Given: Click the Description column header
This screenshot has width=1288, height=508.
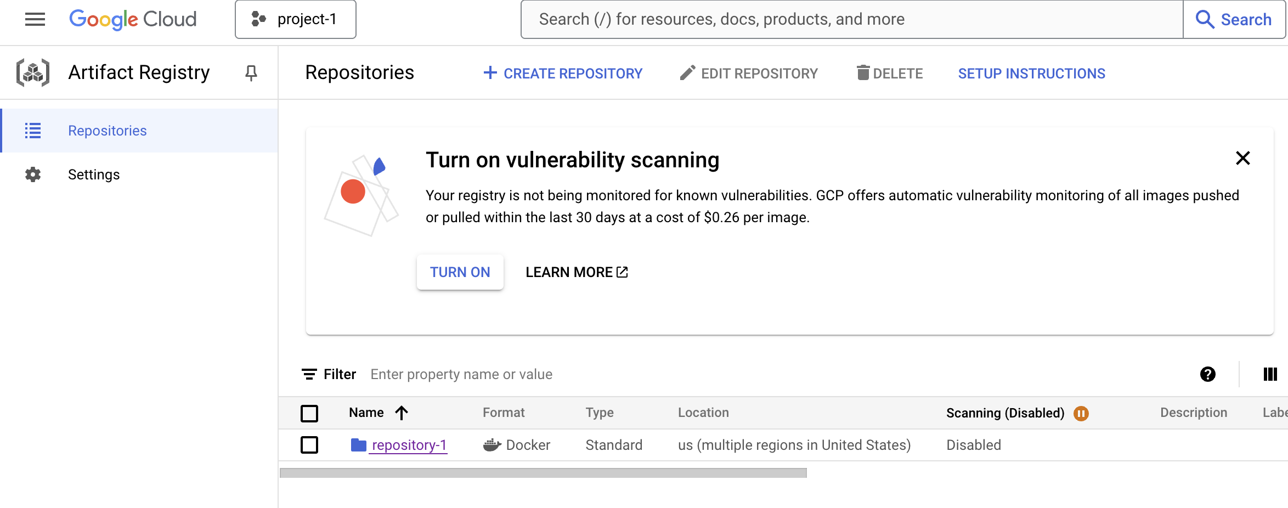Looking at the screenshot, I should pos(1194,413).
